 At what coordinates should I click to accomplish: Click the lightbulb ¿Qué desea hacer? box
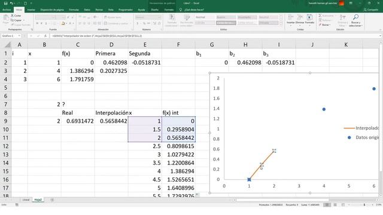click(192, 10)
